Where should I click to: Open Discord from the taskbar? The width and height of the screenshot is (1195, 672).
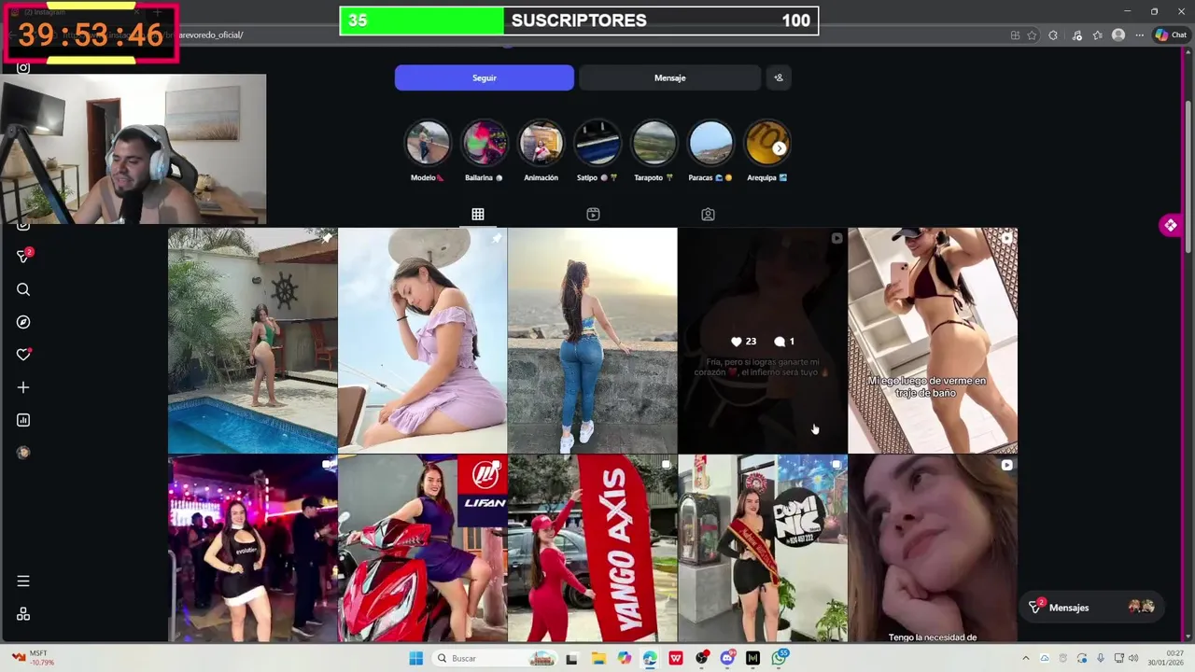pyautogui.click(x=727, y=658)
